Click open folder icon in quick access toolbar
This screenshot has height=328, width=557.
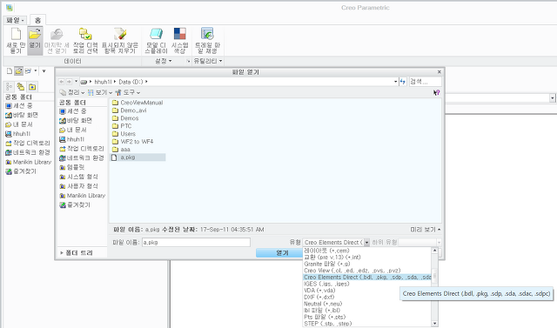pyautogui.click(x=18, y=71)
